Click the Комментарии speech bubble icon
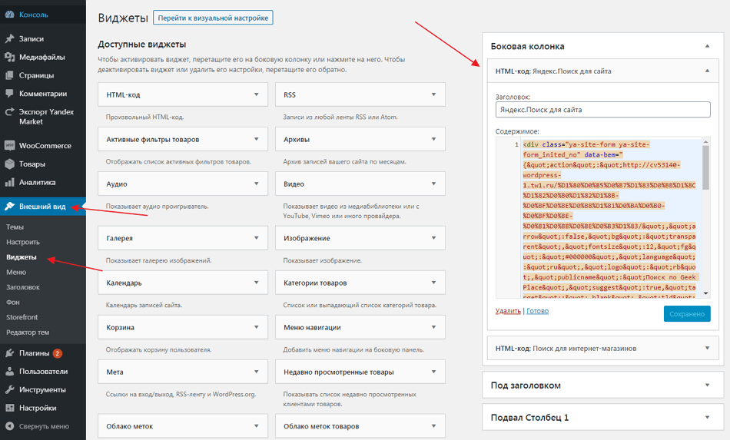Screen dimensions: 730x440 [9, 94]
